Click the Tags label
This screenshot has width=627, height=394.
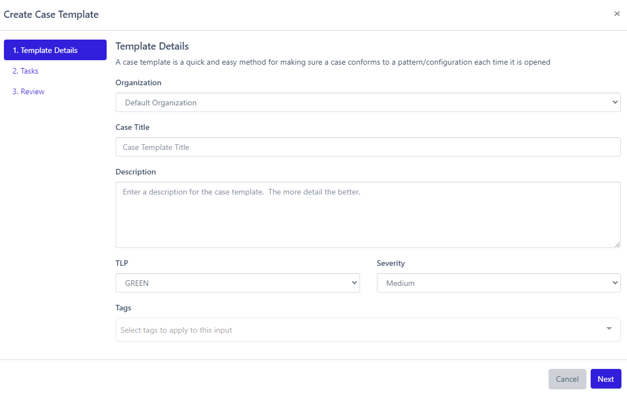[x=123, y=308]
